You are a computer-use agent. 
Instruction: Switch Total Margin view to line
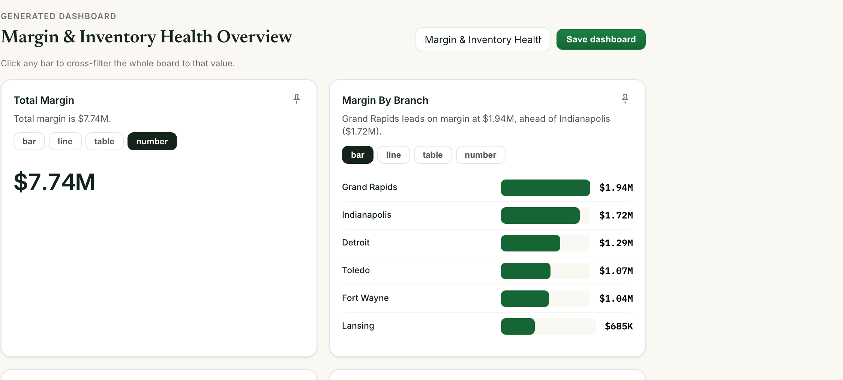[x=65, y=141]
